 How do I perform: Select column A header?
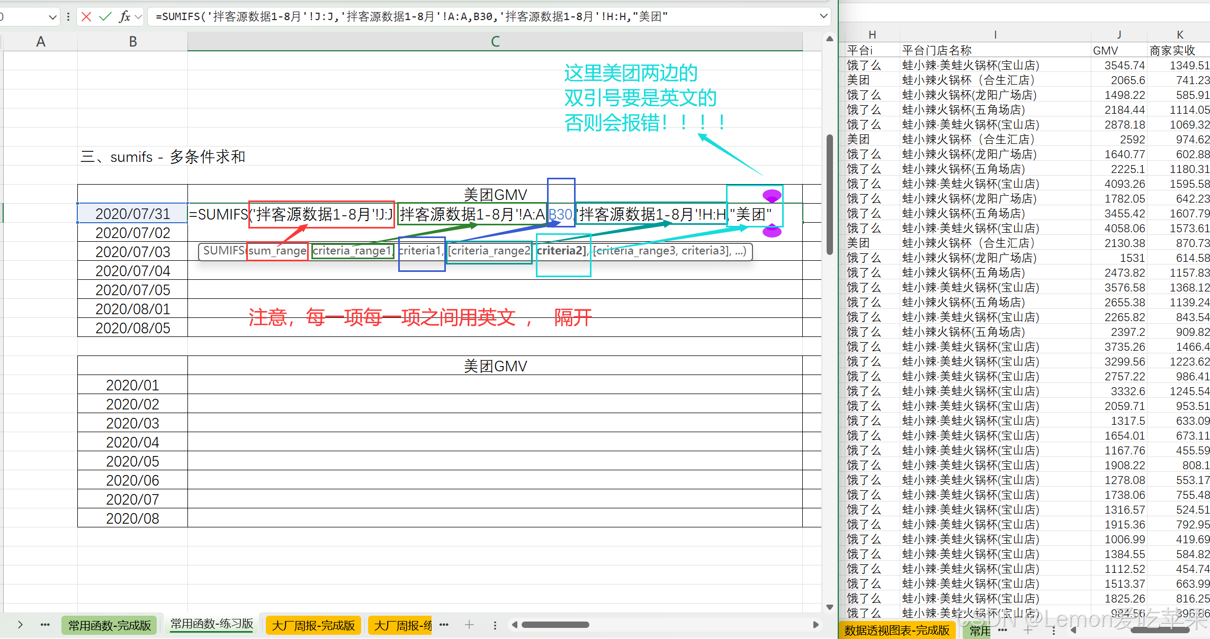click(x=41, y=42)
